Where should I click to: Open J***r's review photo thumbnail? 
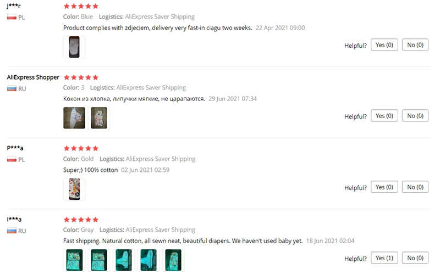tap(74, 47)
